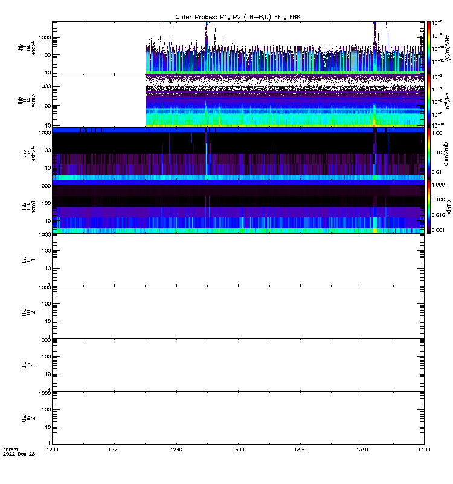Click the 10 y-axis tick of thb fbk edc34 panel
The height and width of the screenshot is (484, 453).
click(x=48, y=168)
